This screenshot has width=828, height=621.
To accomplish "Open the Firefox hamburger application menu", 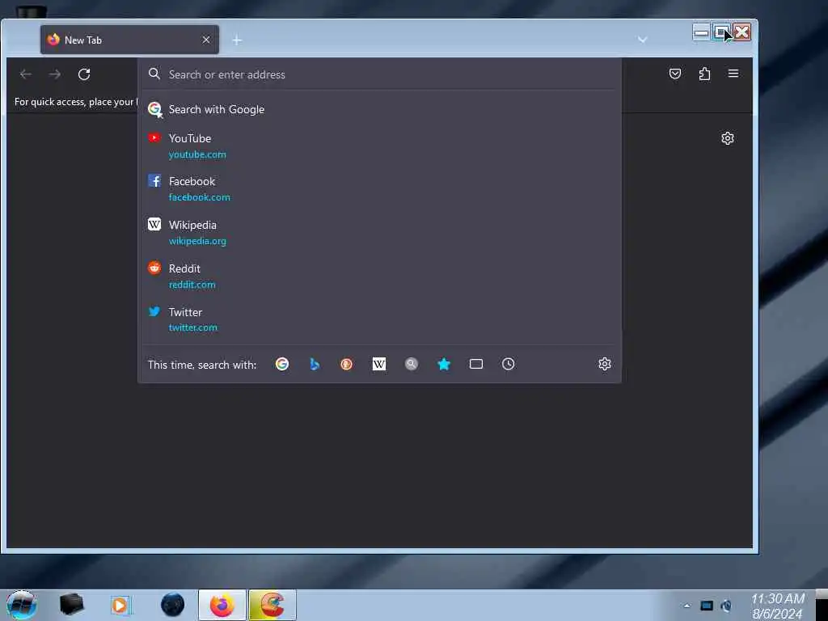I will coord(733,74).
